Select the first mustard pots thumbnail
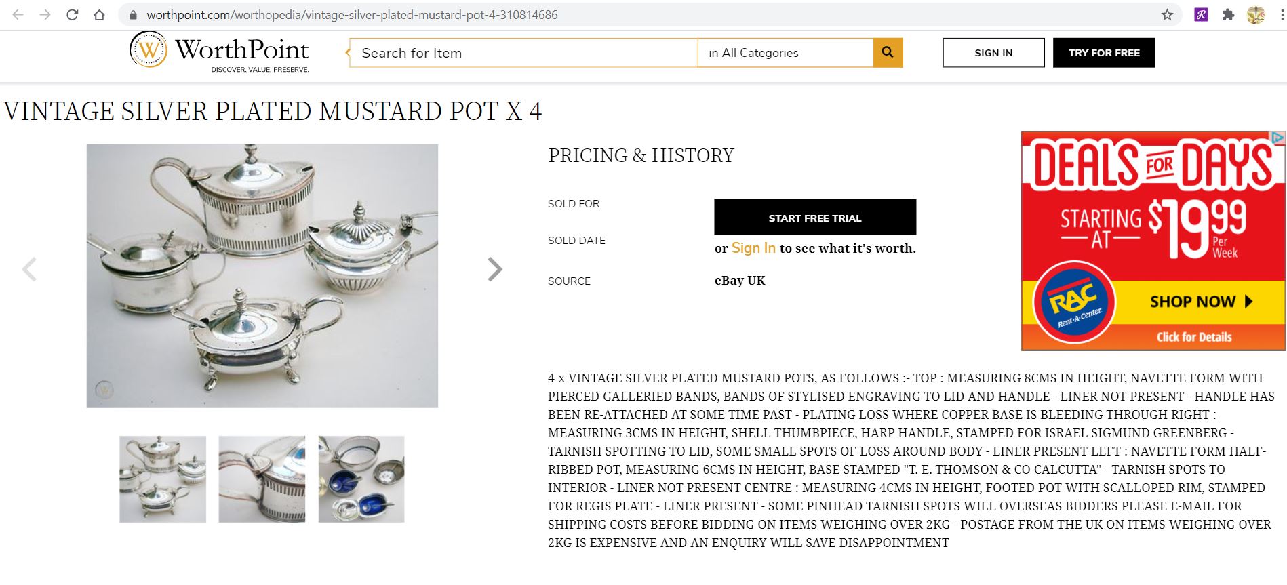Screen dimensions: 1287x585 point(163,479)
